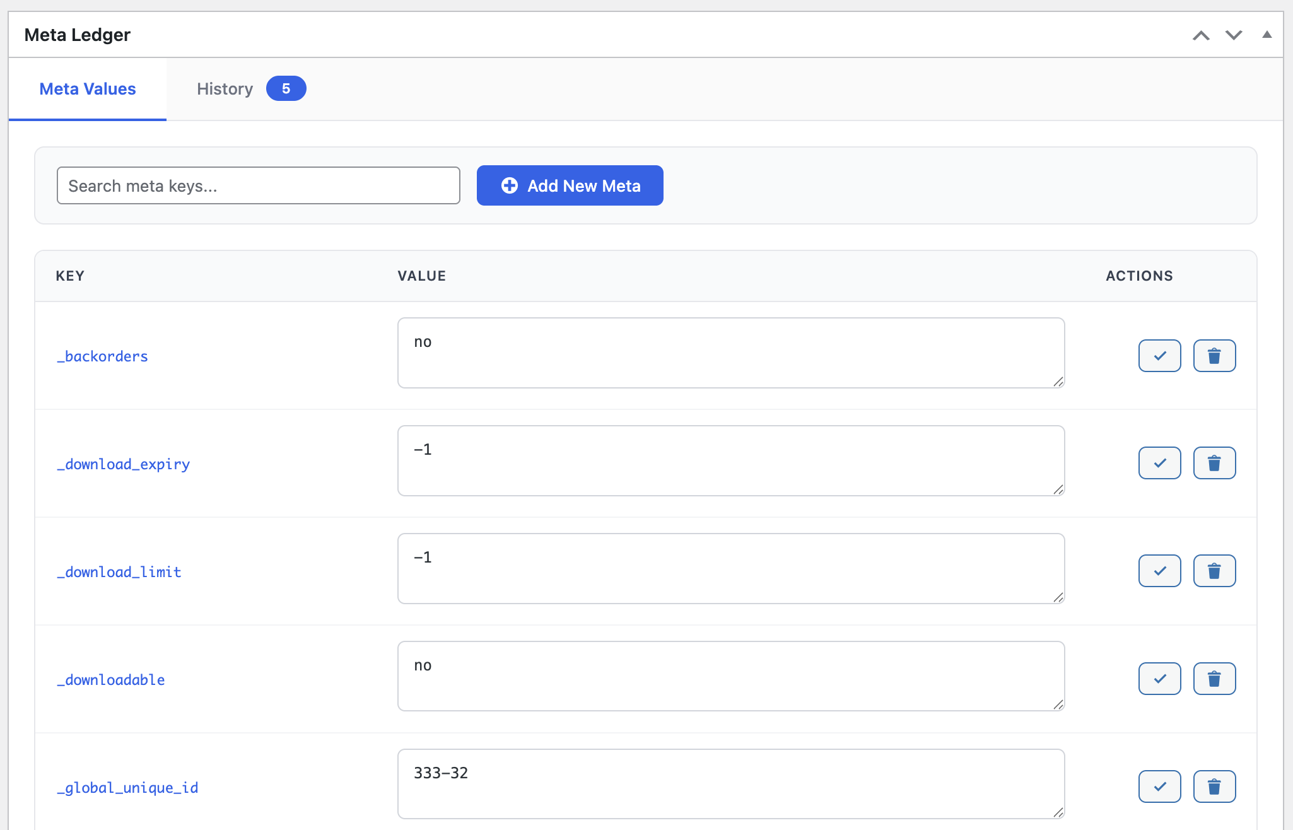Follow the _download_limit key link
This screenshot has height=830, width=1293.
coord(118,571)
